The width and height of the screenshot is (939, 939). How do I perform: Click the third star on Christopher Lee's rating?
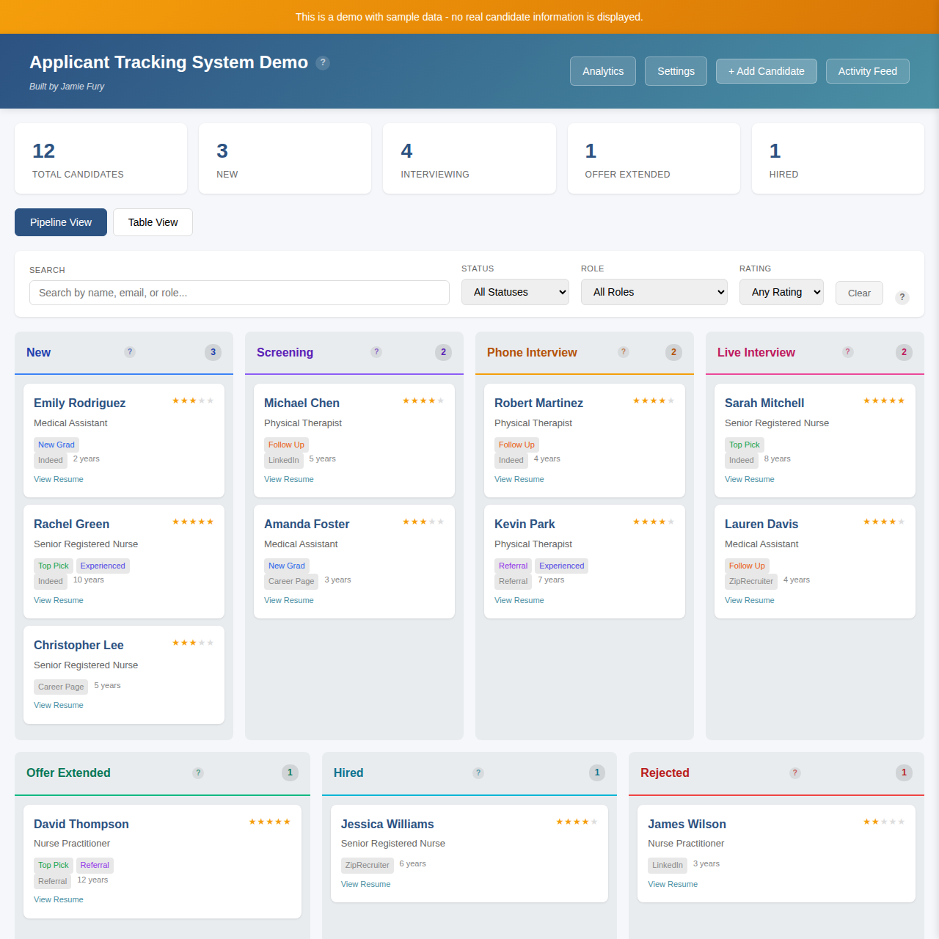point(193,642)
